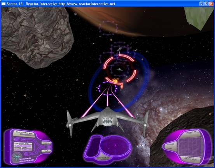Click the small purple dashed aiming ring
The height and width of the screenshot is (168, 215).
[107, 88]
